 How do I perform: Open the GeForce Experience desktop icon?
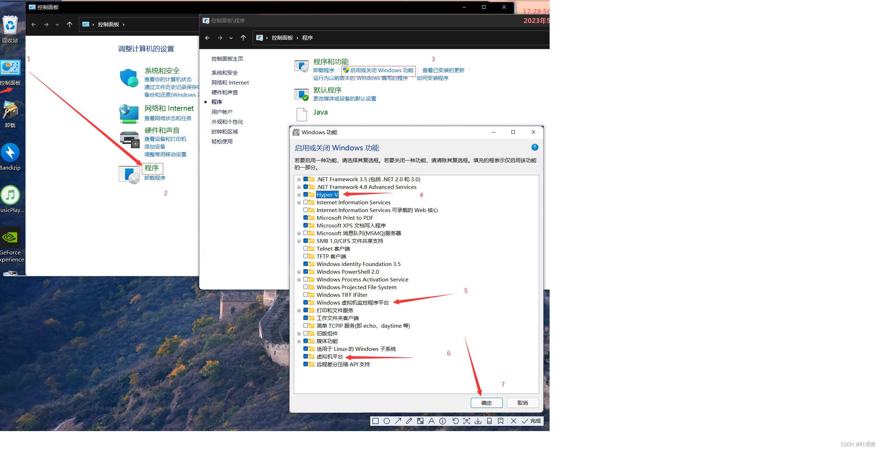tap(10, 237)
